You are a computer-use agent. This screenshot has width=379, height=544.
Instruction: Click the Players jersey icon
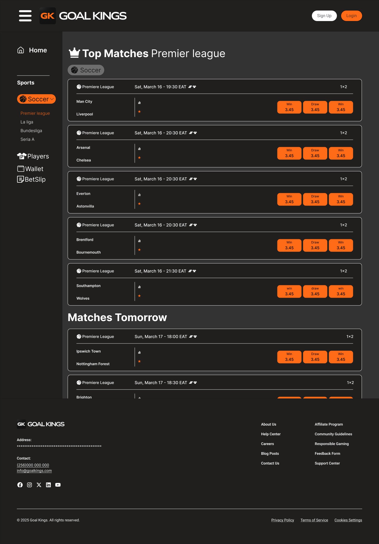[22, 156]
